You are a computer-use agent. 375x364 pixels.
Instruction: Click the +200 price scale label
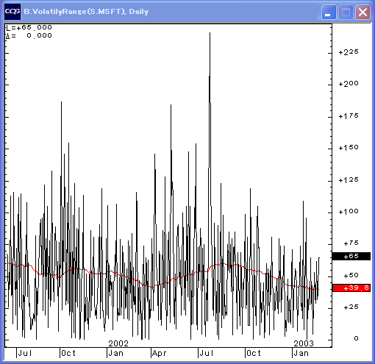[349, 84]
